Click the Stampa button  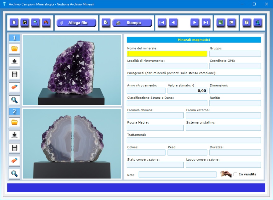click(x=132, y=23)
